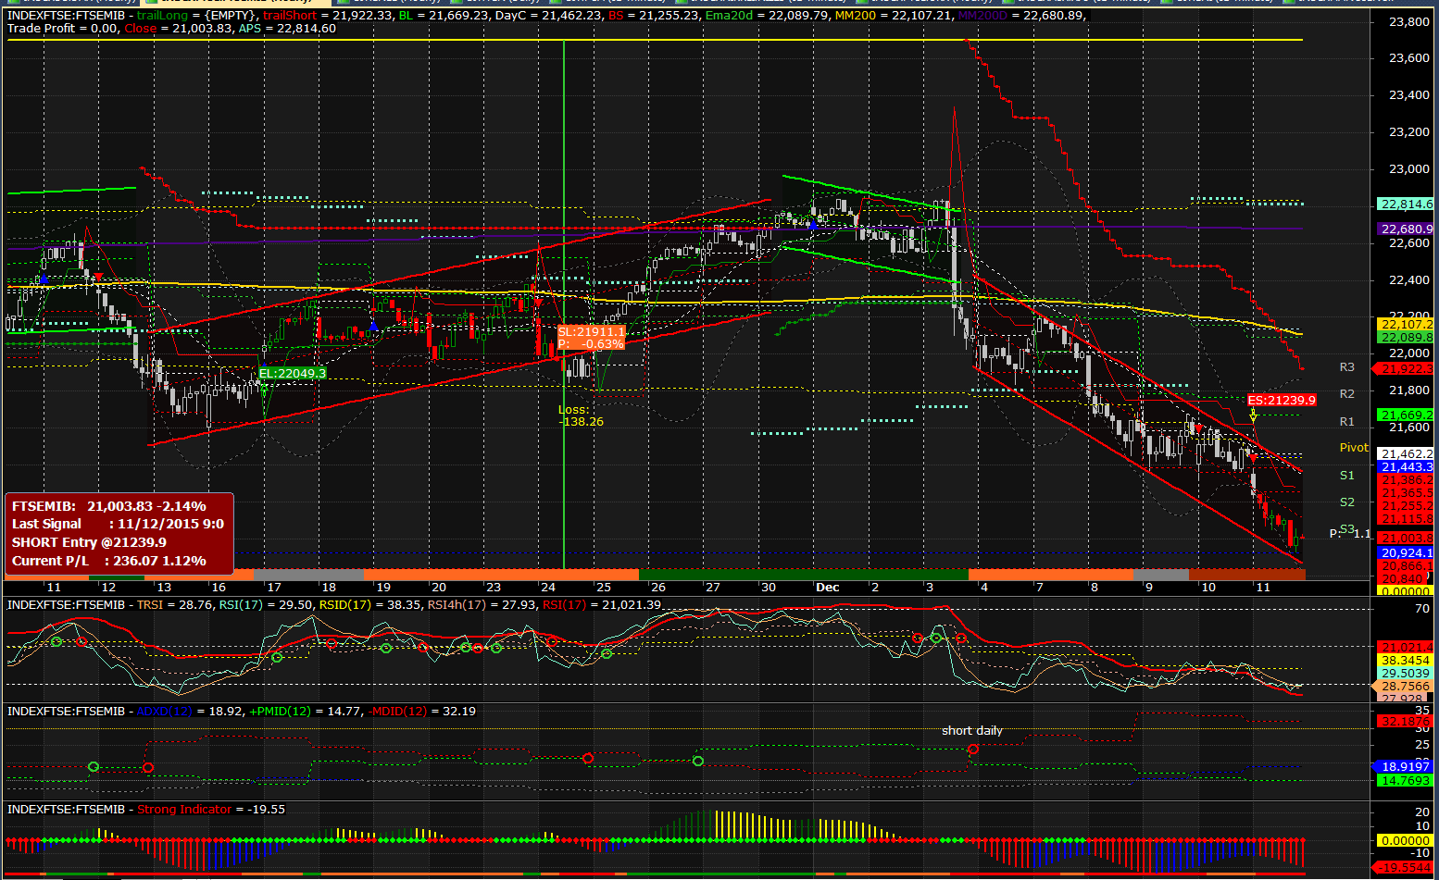Click the white 21,462.2 price label
The image size is (1439, 880).
[x=1406, y=454]
